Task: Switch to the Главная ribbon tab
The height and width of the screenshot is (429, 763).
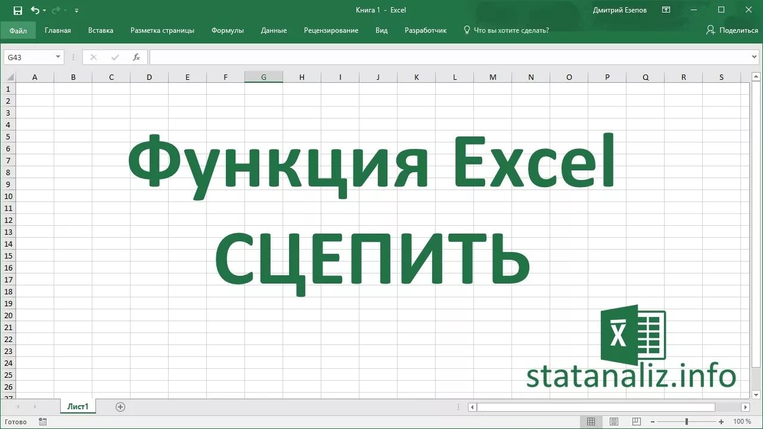Action: point(58,30)
